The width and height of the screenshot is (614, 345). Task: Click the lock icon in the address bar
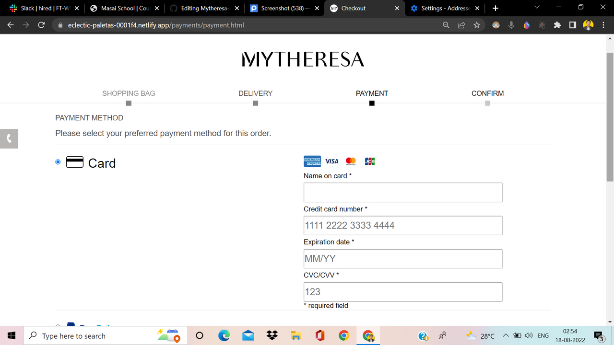tap(60, 25)
